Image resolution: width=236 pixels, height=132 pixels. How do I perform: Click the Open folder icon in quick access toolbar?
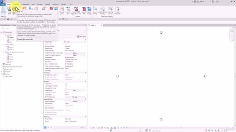pos(5,19)
